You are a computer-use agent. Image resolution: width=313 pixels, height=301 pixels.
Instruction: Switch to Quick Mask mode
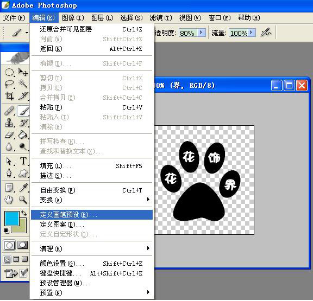click(x=23, y=245)
